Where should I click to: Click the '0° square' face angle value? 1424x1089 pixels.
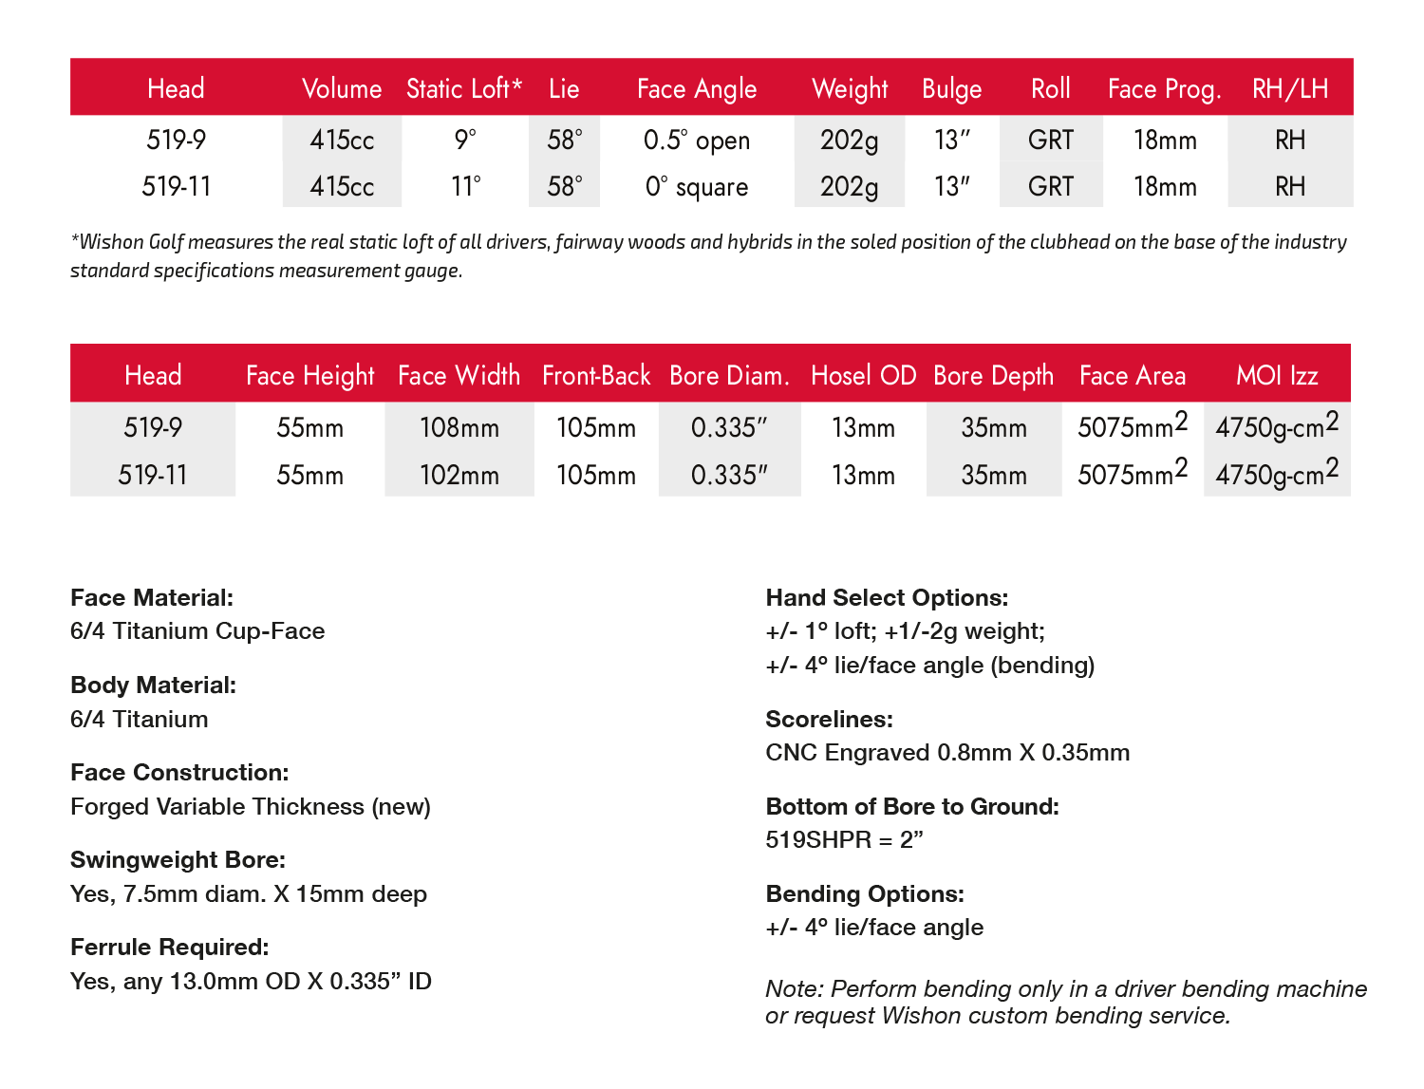point(697,187)
